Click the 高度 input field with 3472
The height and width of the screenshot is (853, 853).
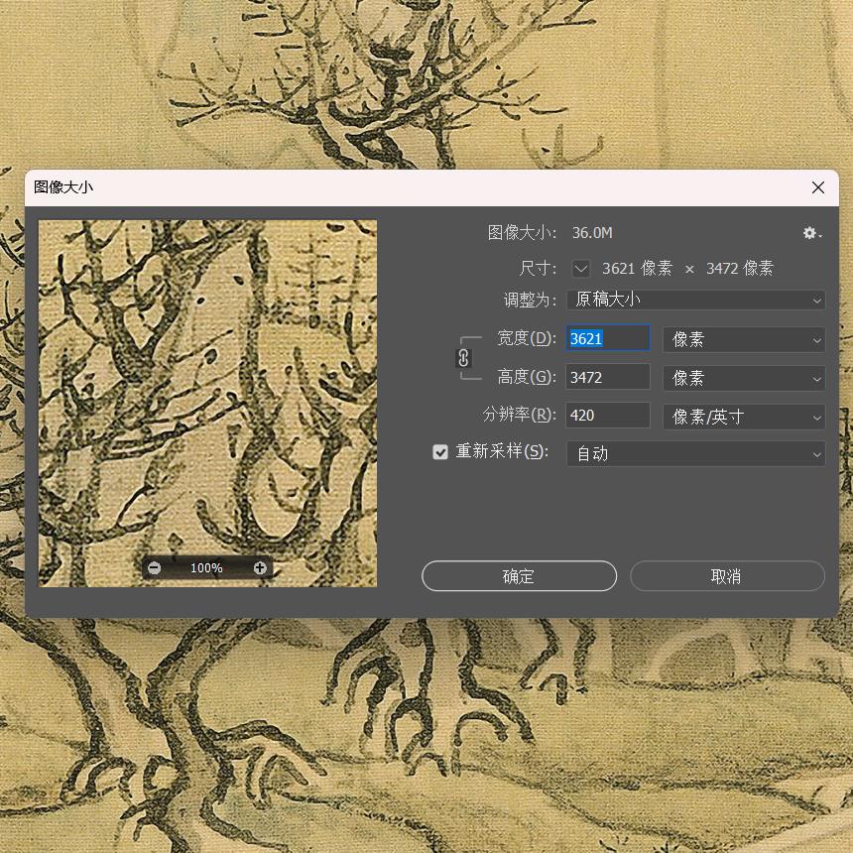click(x=608, y=377)
